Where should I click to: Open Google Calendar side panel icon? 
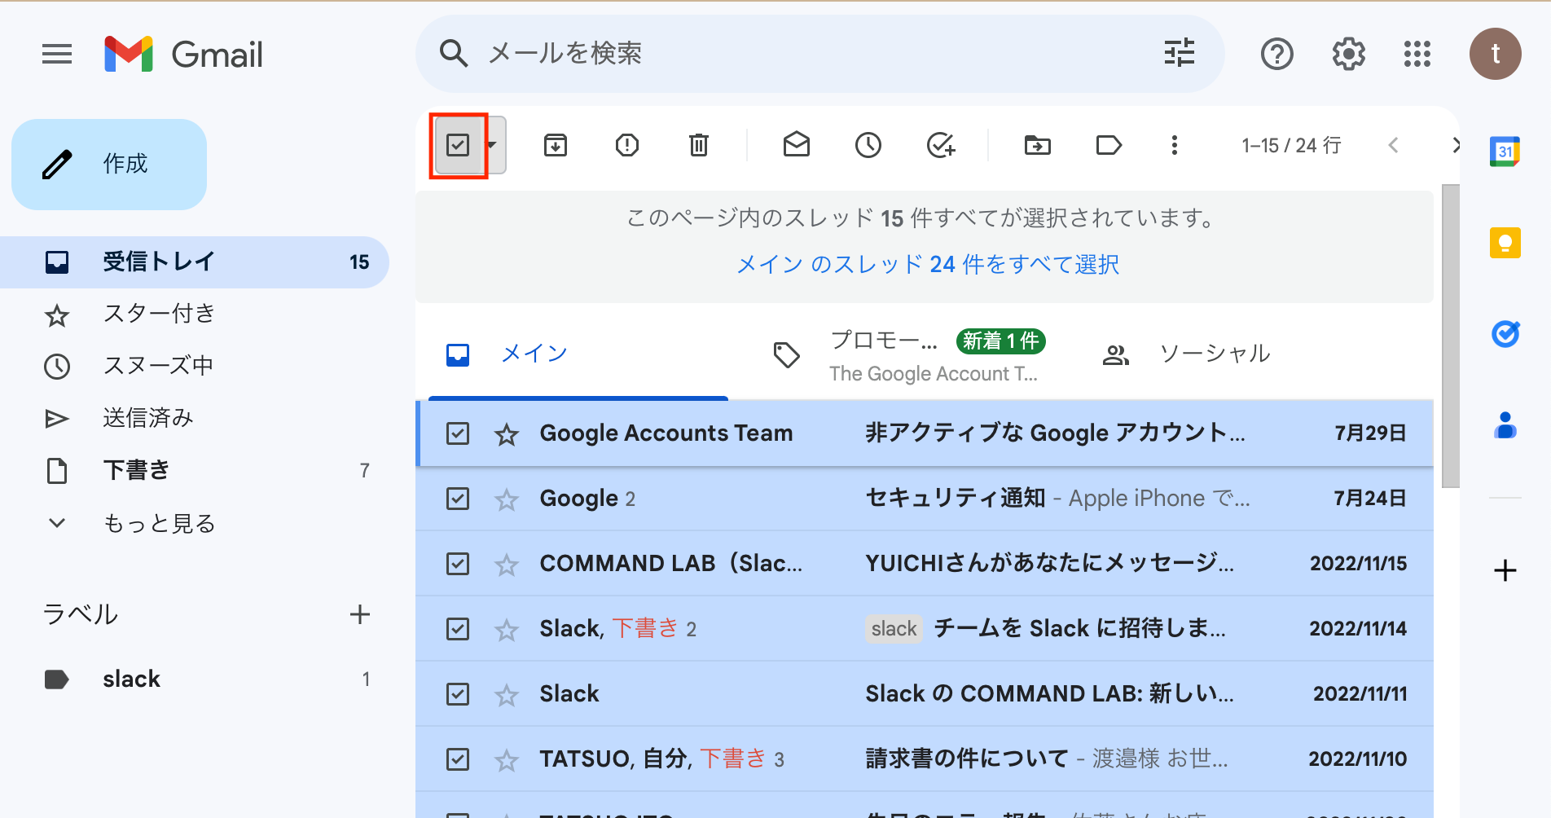[1505, 152]
